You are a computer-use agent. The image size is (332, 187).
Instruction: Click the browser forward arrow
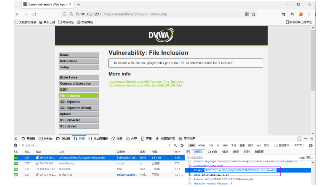[x=26, y=14]
